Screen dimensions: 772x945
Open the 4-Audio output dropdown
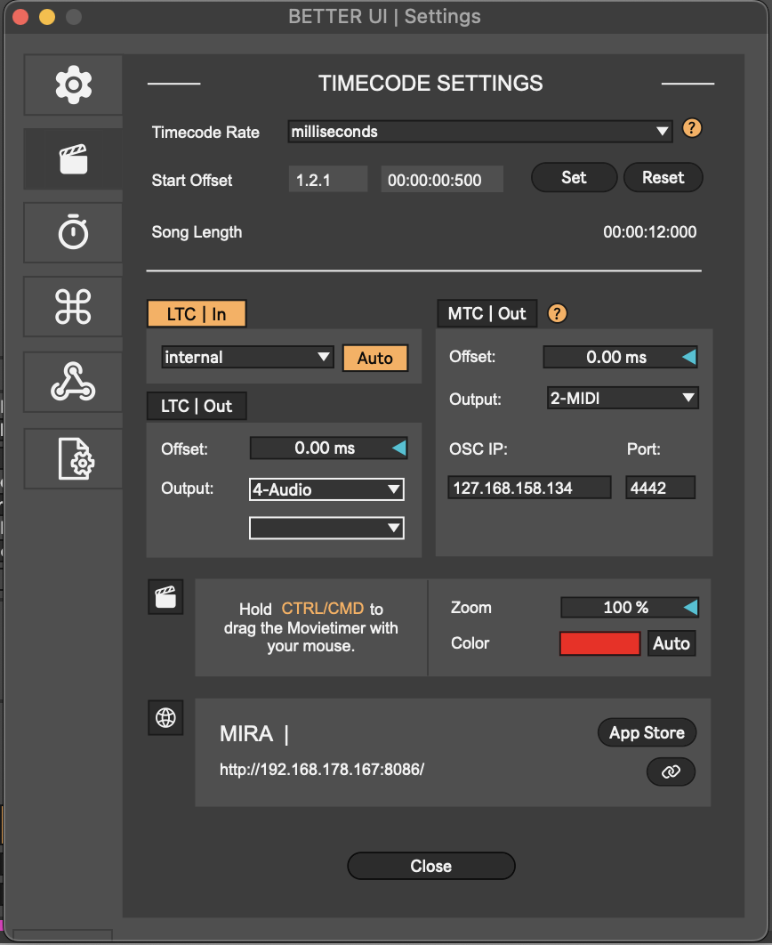(326, 489)
